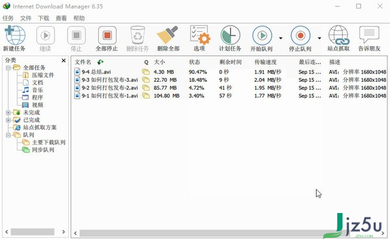Viewport: 390px width, 239px height.
Task: Sort by 文件名 column header
Action: pyautogui.click(x=83, y=62)
